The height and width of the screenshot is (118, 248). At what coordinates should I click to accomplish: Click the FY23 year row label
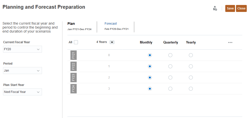(x=73, y=78)
